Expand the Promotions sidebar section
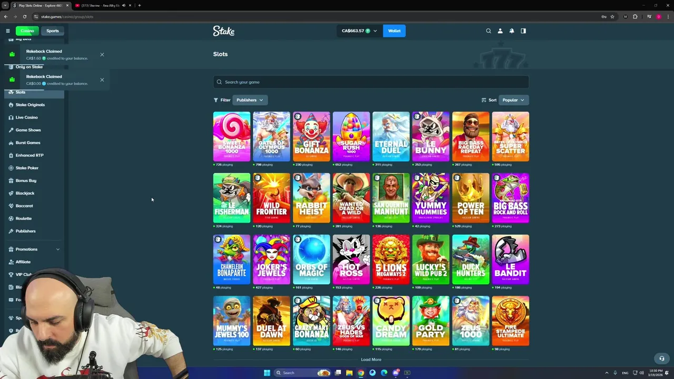The height and width of the screenshot is (379, 674). coord(34,249)
